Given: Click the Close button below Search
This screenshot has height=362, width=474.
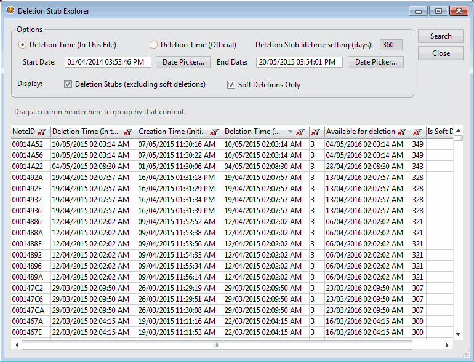Looking at the screenshot, I should point(440,53).
